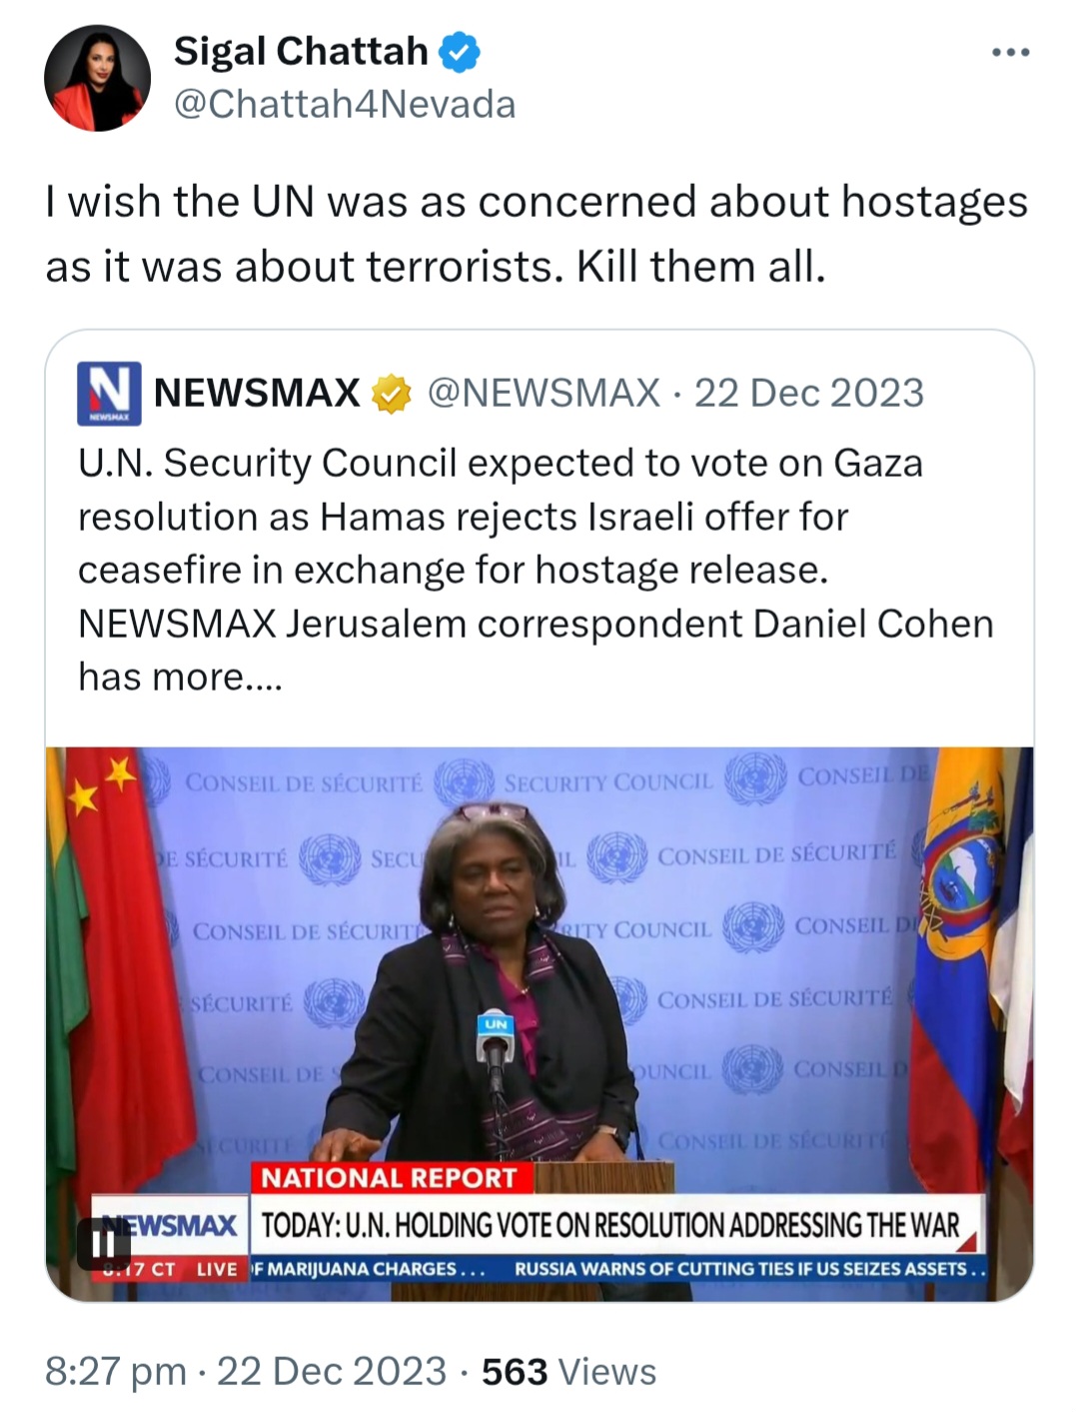Click the quoted tweet's 22 Dec 2023 date
Viewport: 1076px width, 1412px height.
point(809,393)
